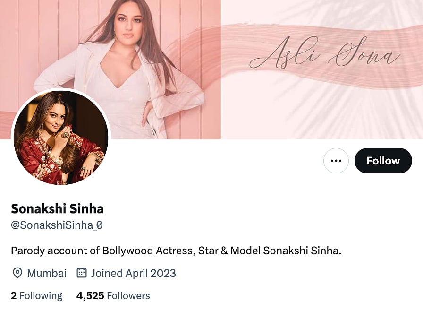Select the parody account bio text
423x311 pixels.
pyautogui.click(x=176, y=251)
